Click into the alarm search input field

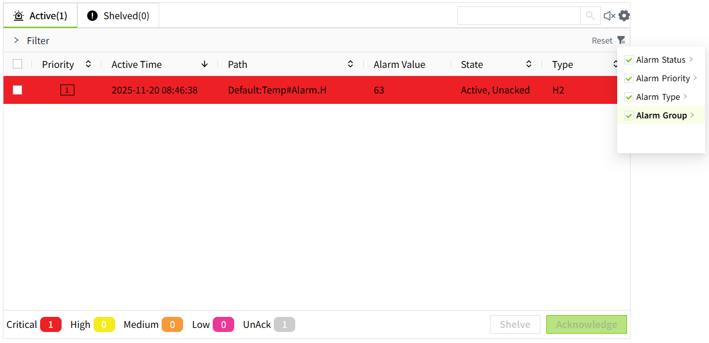point(518,16)
